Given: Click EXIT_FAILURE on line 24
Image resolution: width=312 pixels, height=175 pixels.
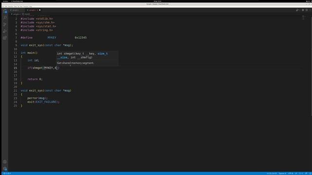Looking at the screenshot, I should click(x=46, y=102).
